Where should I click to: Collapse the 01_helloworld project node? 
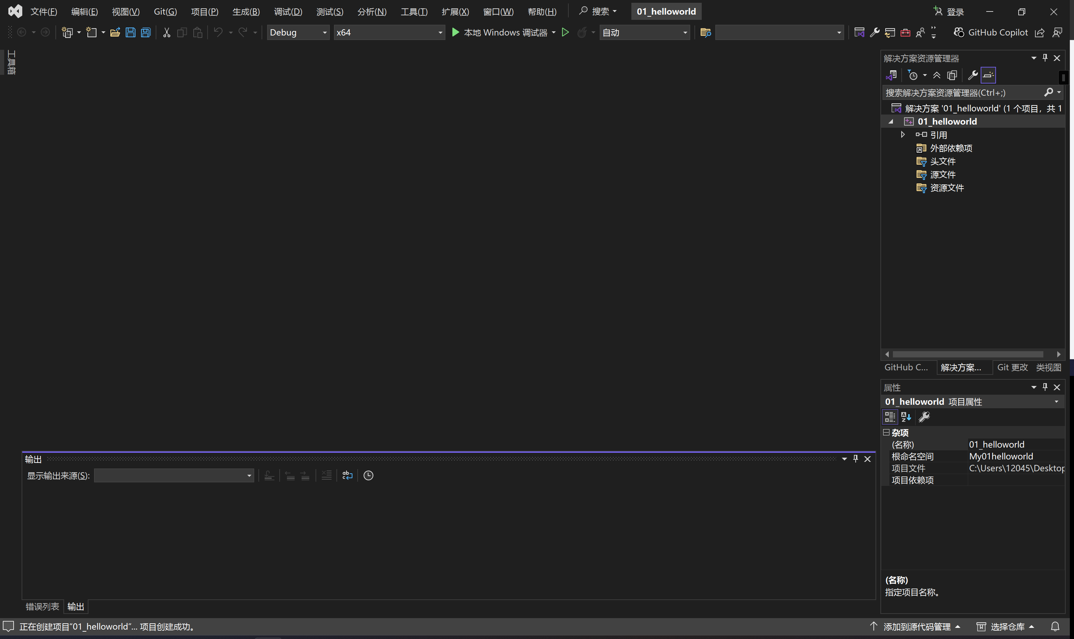(891, 121)
